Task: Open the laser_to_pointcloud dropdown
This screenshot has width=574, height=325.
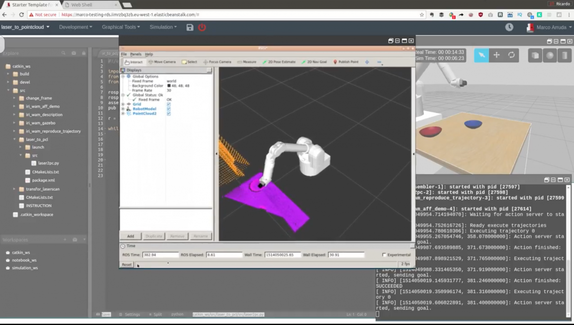Action: click(25, 27)
